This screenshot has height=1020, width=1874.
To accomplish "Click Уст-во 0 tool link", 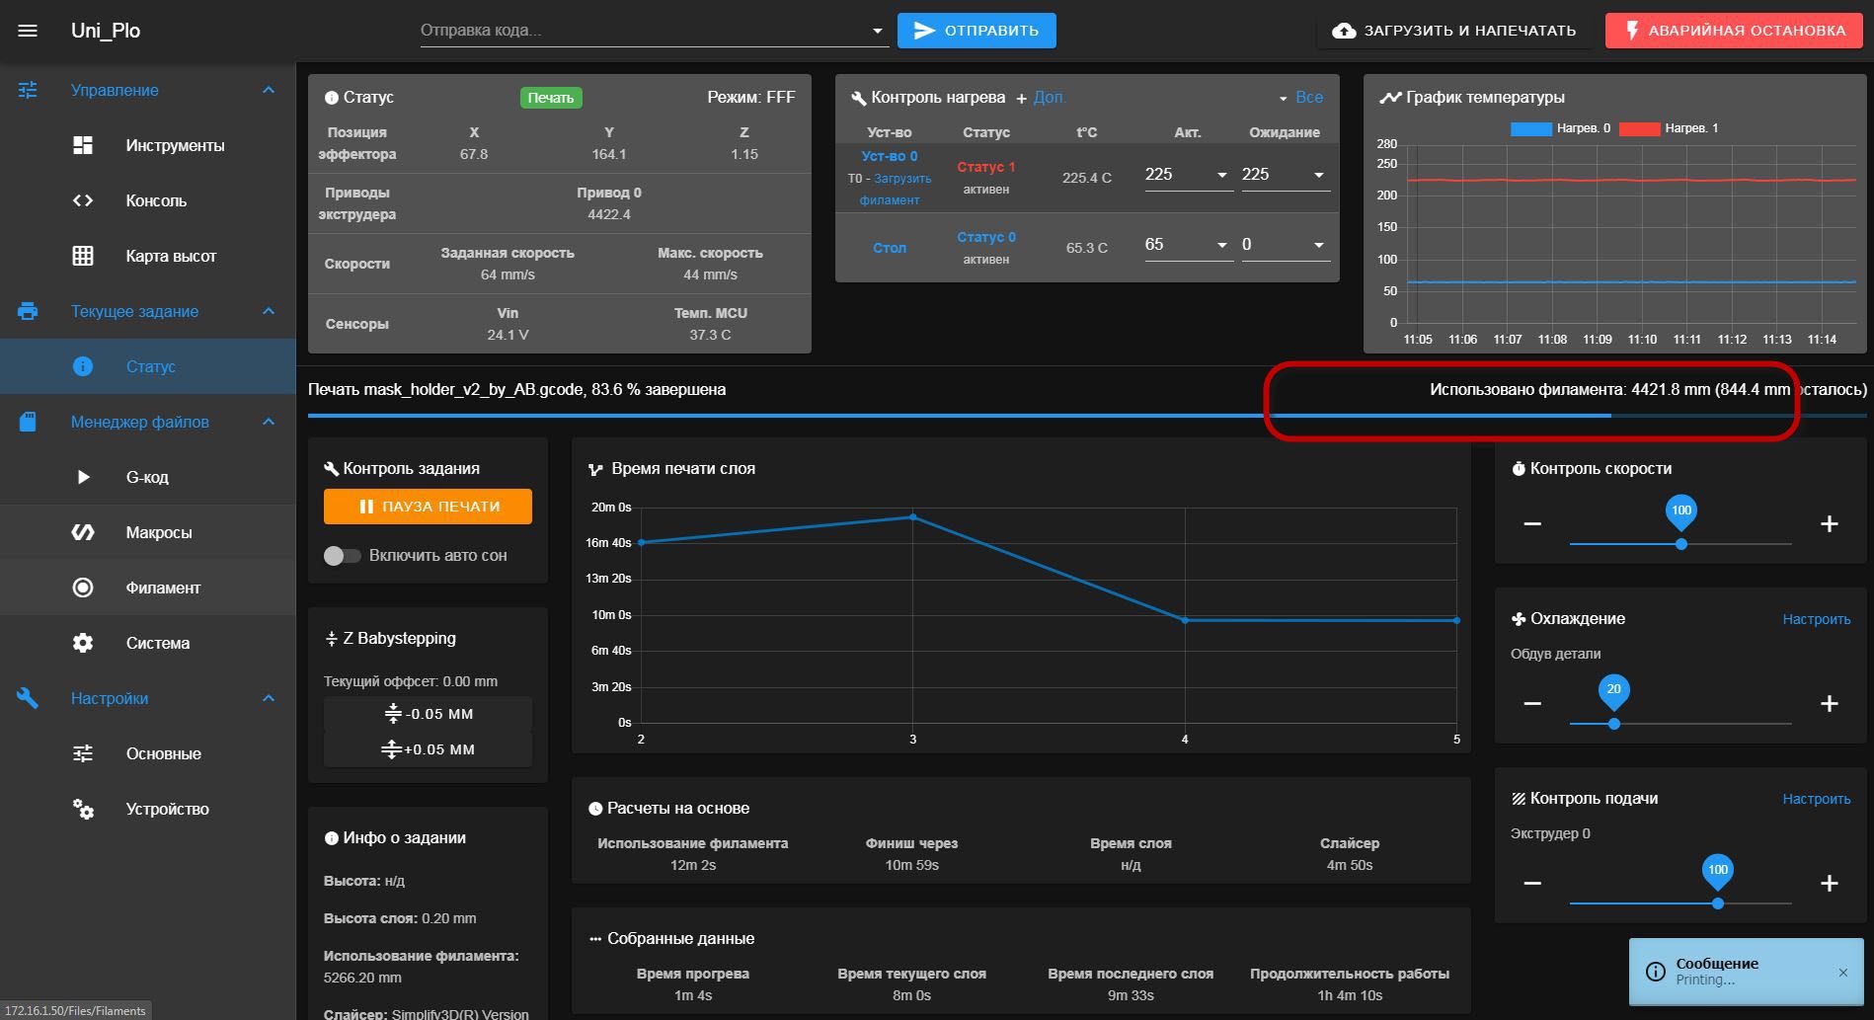I will click(x=889, y=156).
